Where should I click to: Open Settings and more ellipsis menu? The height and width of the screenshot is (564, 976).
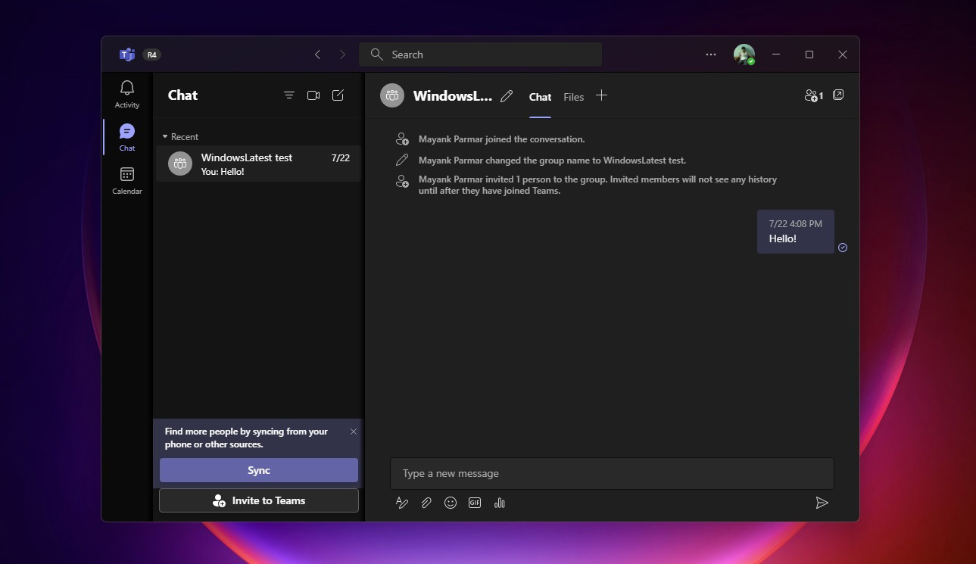pos(711,55)
